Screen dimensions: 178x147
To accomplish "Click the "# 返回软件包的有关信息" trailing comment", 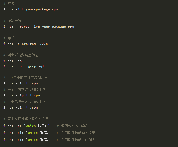I will 76,133.
